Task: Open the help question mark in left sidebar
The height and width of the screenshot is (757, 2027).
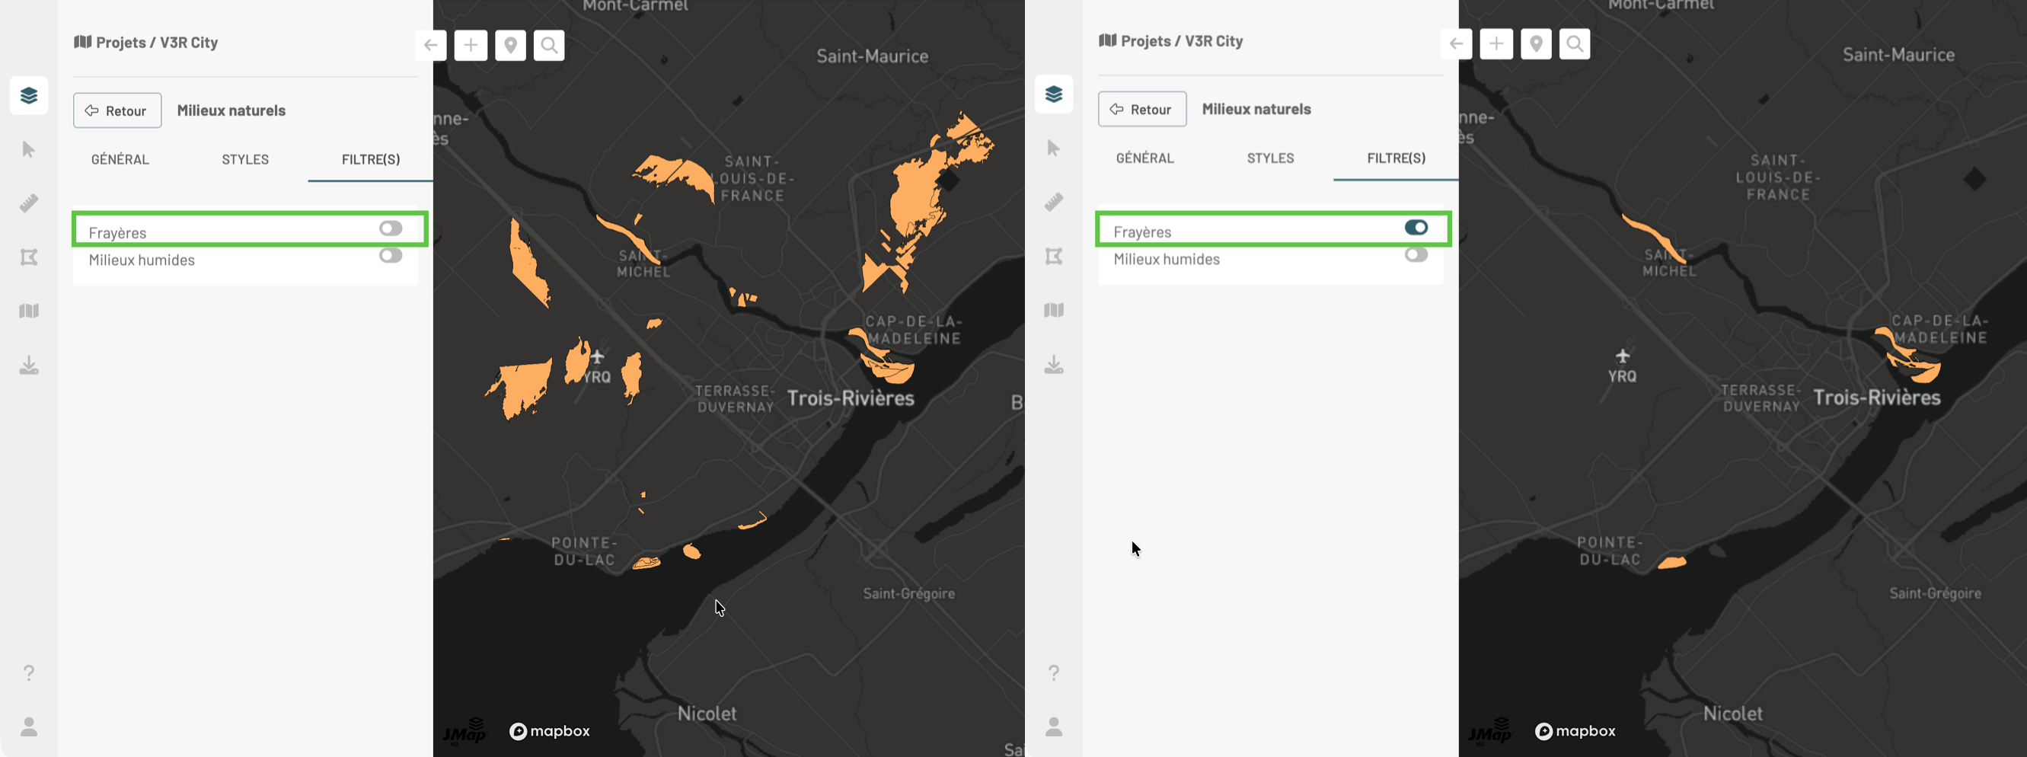Action: (x=29, y=672)
